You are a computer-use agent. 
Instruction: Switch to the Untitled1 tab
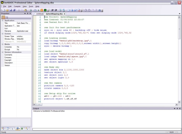tap(40, 14)
